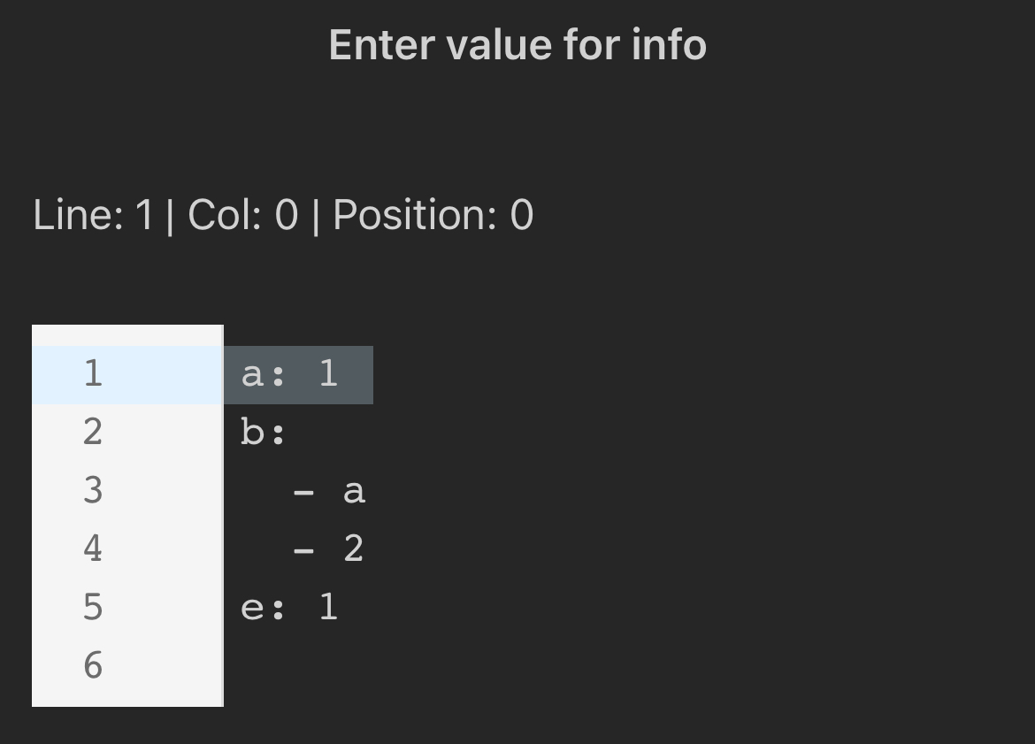Click list item "a" on third line

(x=354, y=491)
